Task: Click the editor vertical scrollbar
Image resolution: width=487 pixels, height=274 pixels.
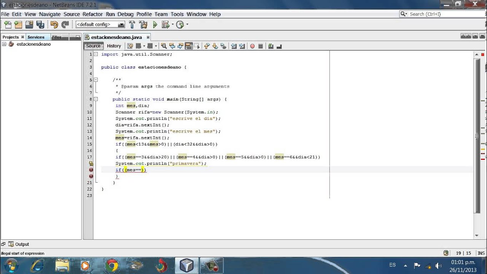Action: point(477,135)
